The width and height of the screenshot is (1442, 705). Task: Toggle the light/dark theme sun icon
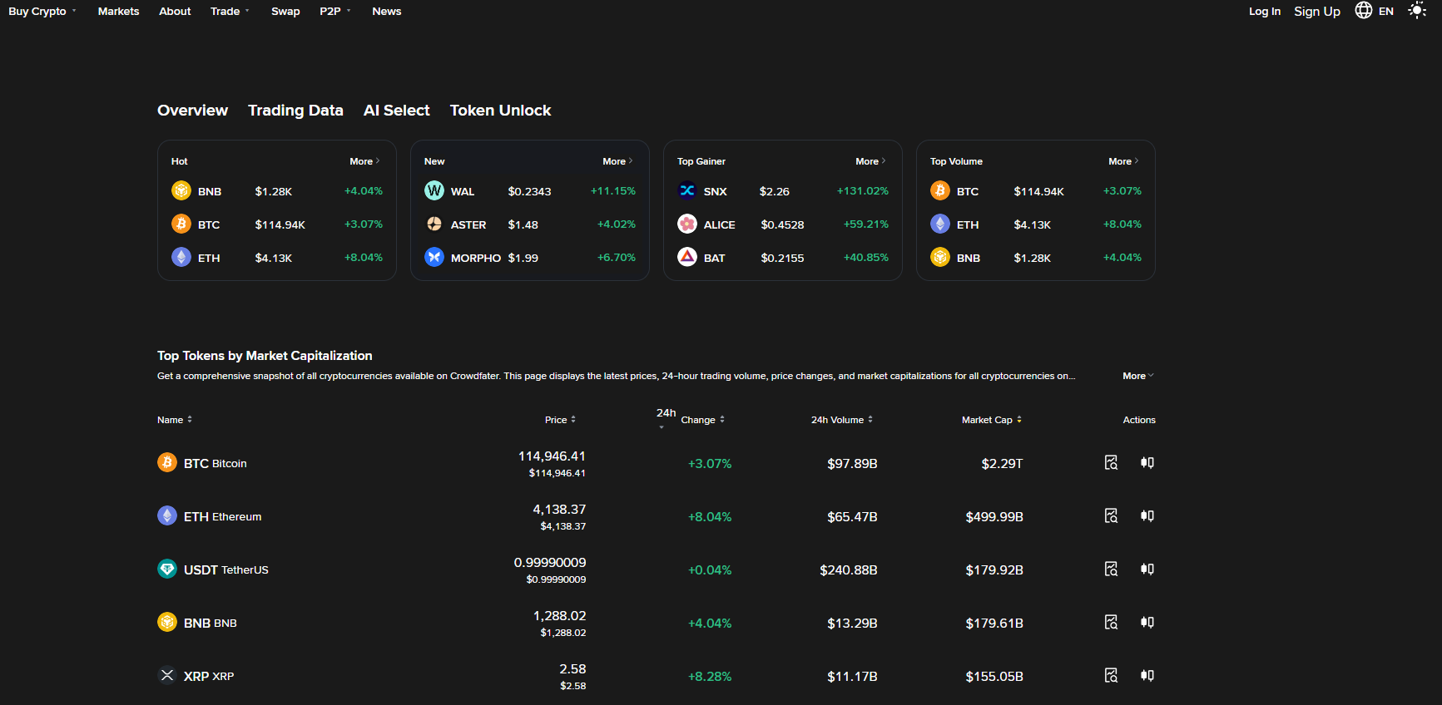click(x=1416, y=11)
